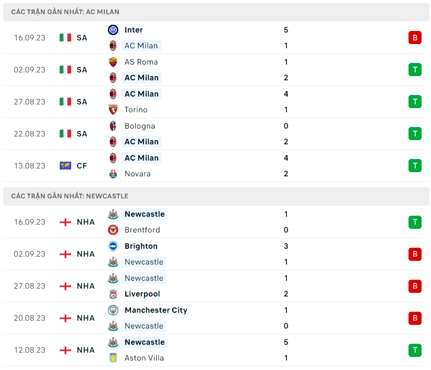
Task: Click the Manchester City club crest
Action: click(113, 310)
